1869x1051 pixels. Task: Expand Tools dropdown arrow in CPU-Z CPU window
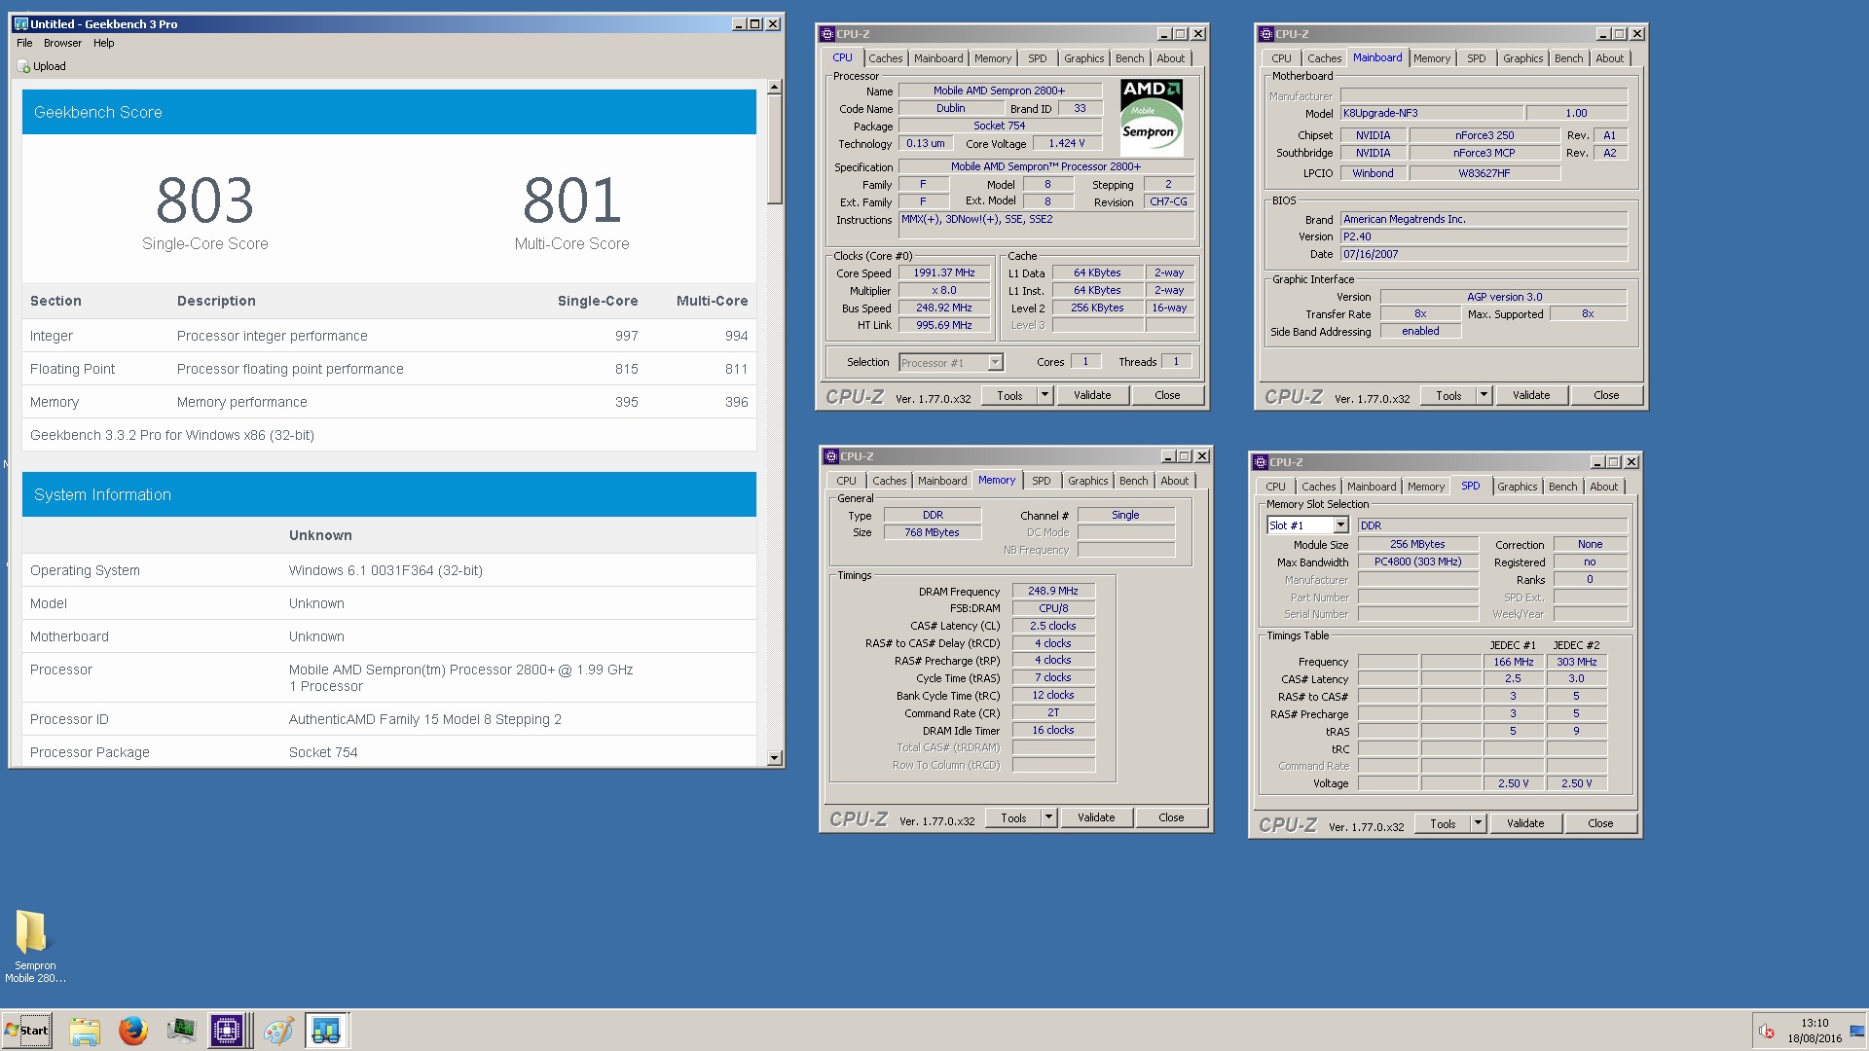tap(1044, 395)
